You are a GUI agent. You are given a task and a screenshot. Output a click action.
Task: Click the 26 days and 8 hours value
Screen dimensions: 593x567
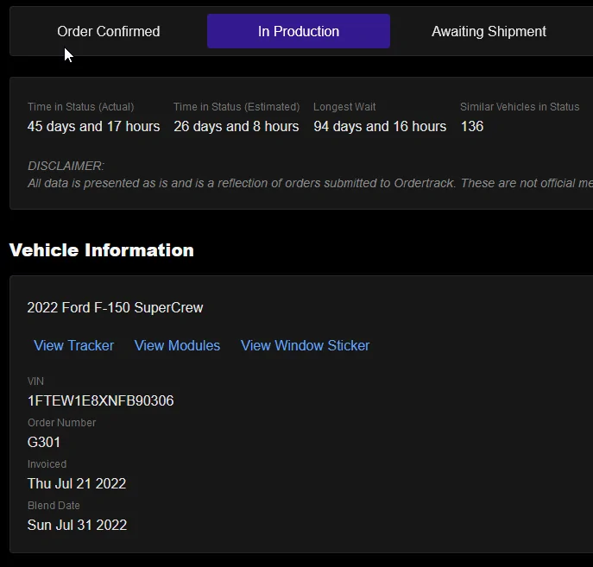[237, 126]
